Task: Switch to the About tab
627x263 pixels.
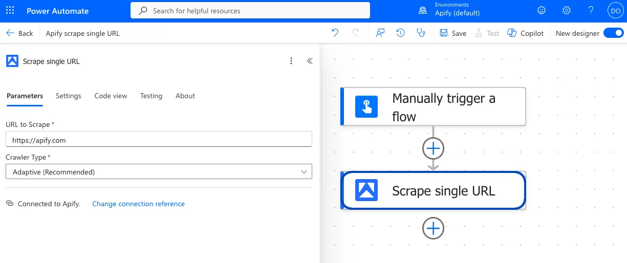Action: tap(185, 96)
